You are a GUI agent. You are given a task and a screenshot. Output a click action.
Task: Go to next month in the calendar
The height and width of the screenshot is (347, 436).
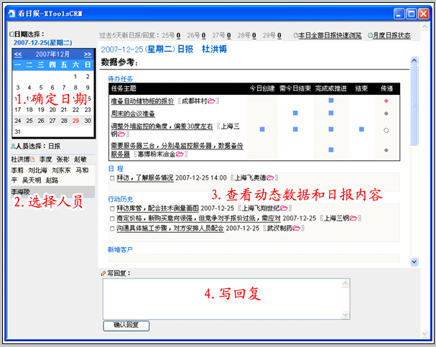(88, 55)
